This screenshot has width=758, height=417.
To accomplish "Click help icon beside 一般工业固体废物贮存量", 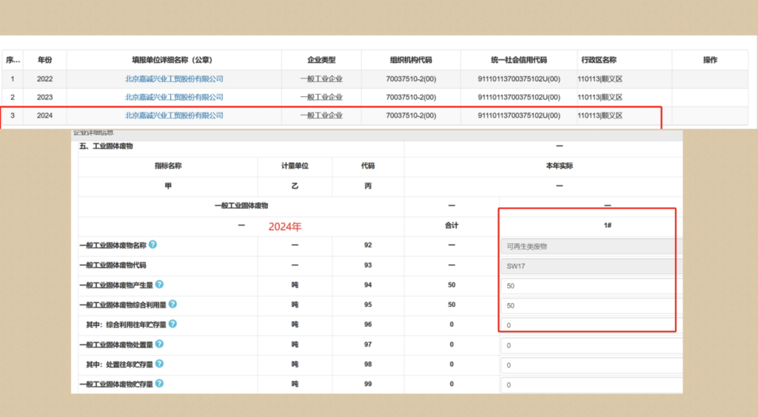I will [159, 384].
